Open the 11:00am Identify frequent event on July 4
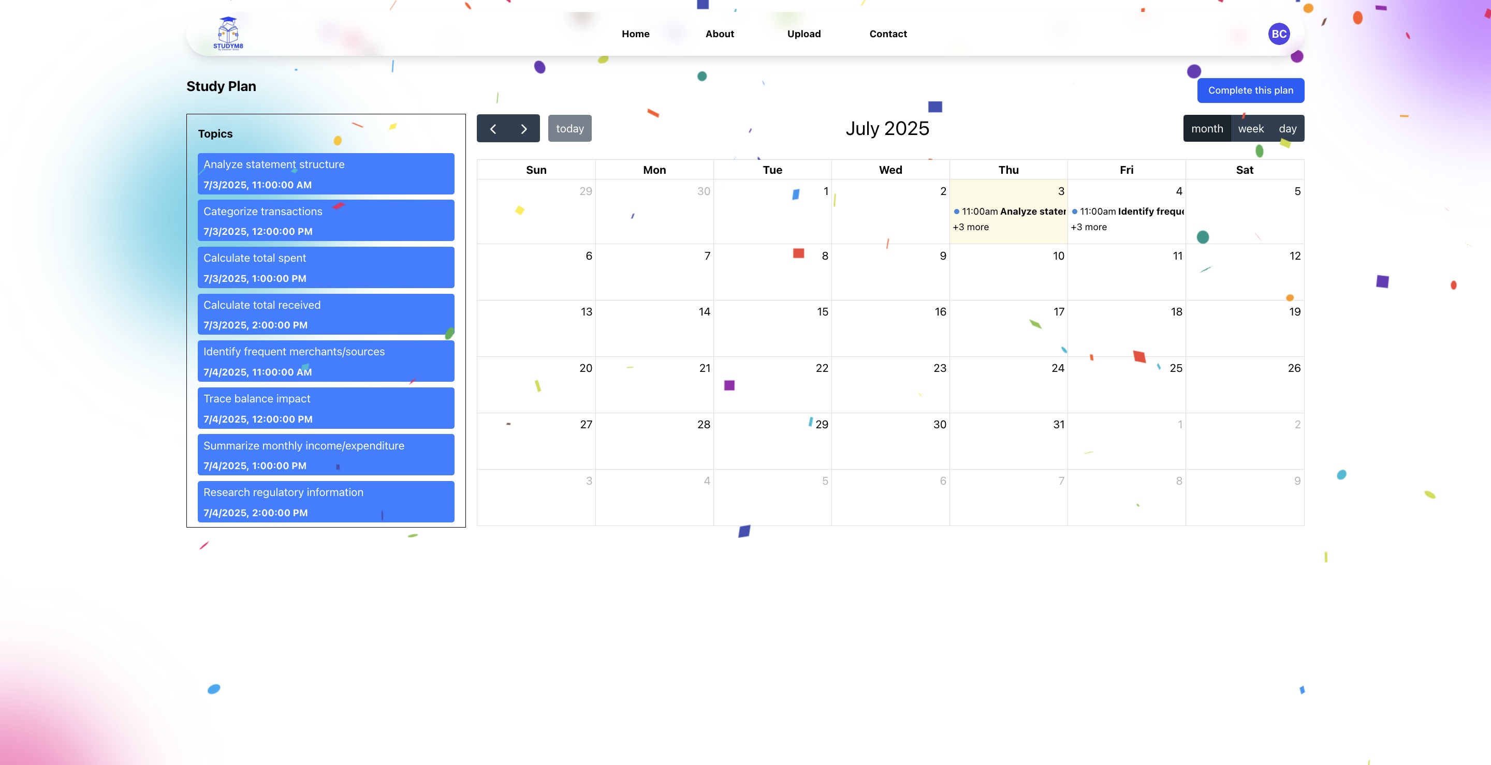The height and width of the screenshot is (765, 1491). [x=1127, y=211]
